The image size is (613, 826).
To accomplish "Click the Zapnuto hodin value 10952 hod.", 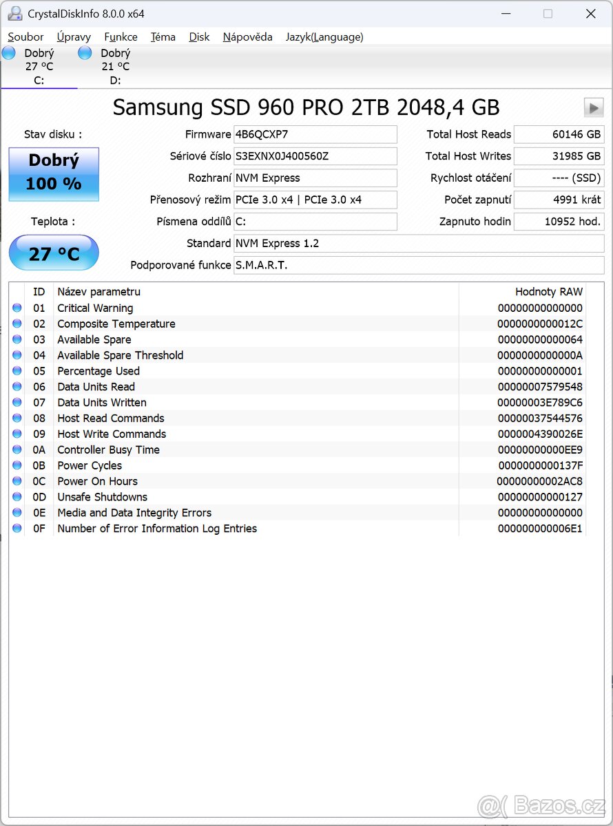I will click(559, 222).
